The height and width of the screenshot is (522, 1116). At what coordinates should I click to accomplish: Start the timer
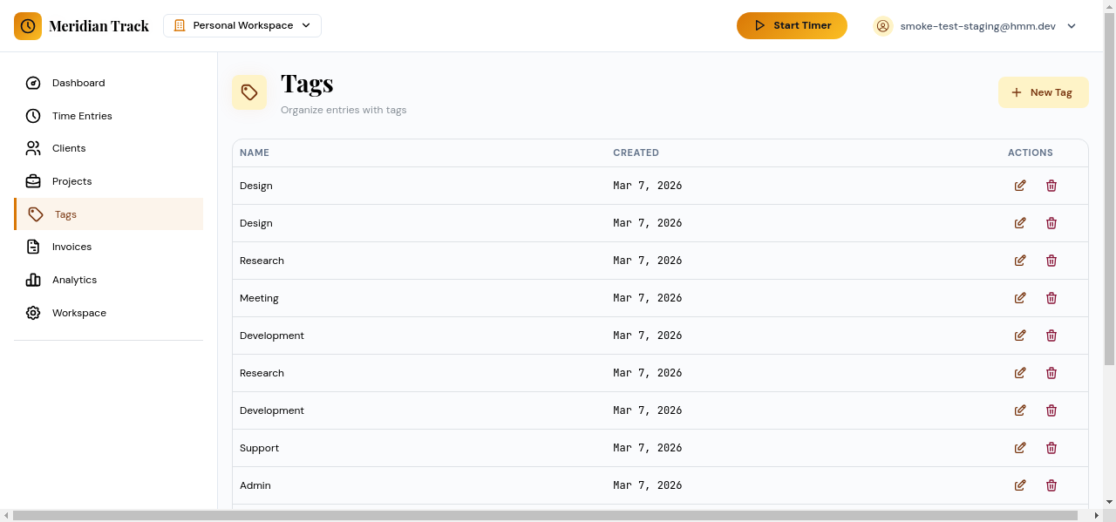coord(792,26)
